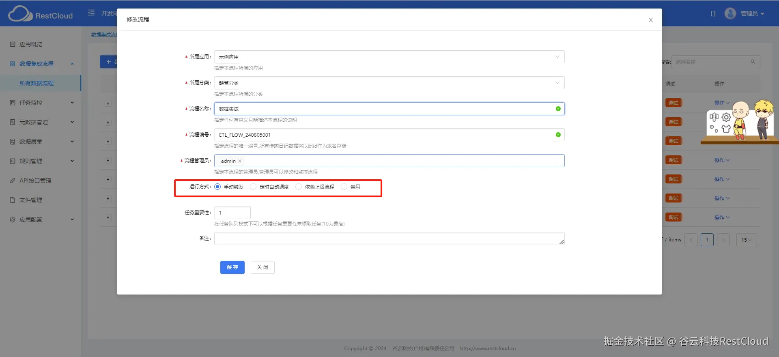Click the RestCloud logo
779x357 pixels.
pyautogui.click(x=41, y=14)
